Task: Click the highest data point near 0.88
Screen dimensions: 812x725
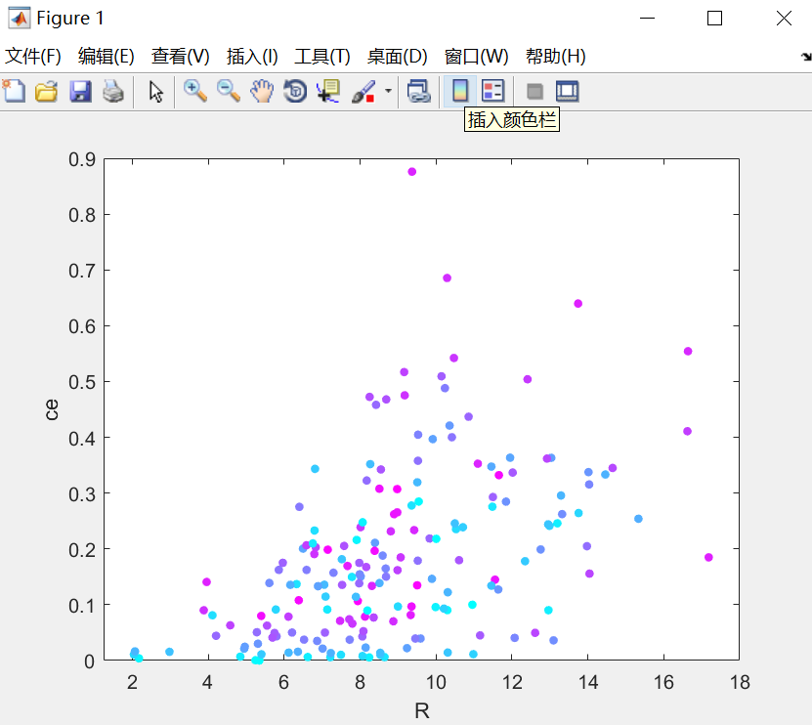Action: [x=411, y=171]
